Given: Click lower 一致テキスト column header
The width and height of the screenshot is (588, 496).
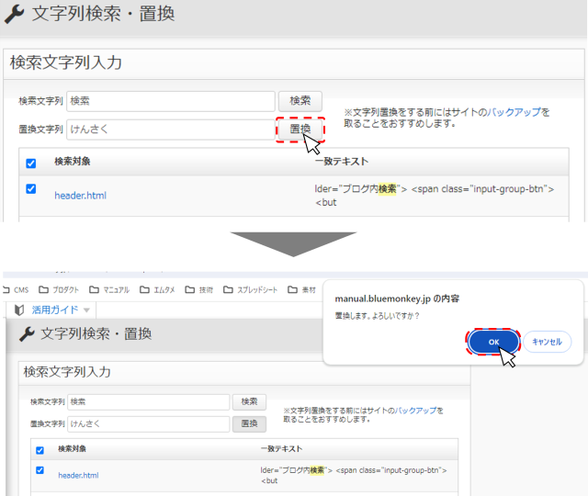Looking at the screenshot, I should tap(281, 449).
